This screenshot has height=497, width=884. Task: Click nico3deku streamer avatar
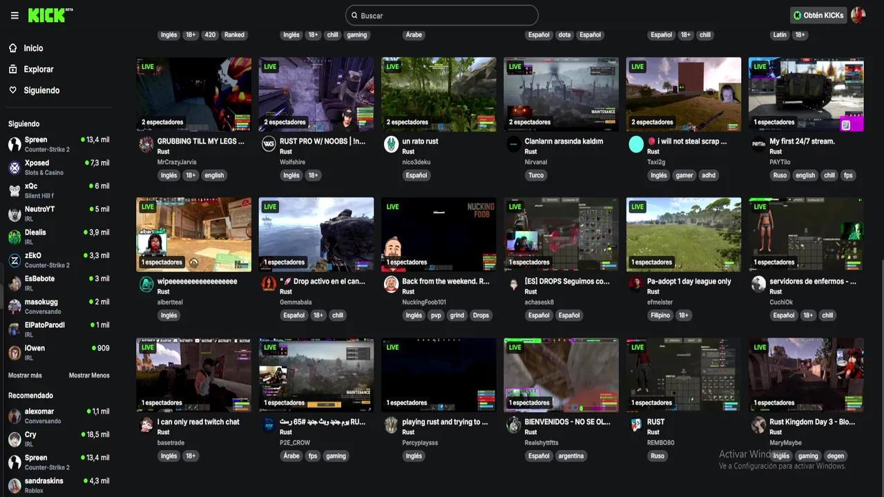[391, 144]
